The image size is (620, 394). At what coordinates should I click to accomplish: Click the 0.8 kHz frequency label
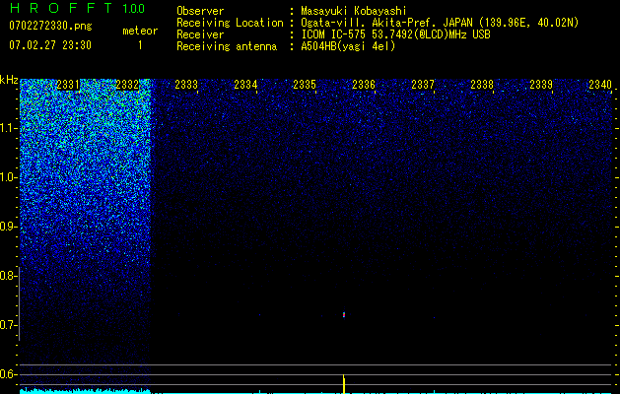pos(8,276)
